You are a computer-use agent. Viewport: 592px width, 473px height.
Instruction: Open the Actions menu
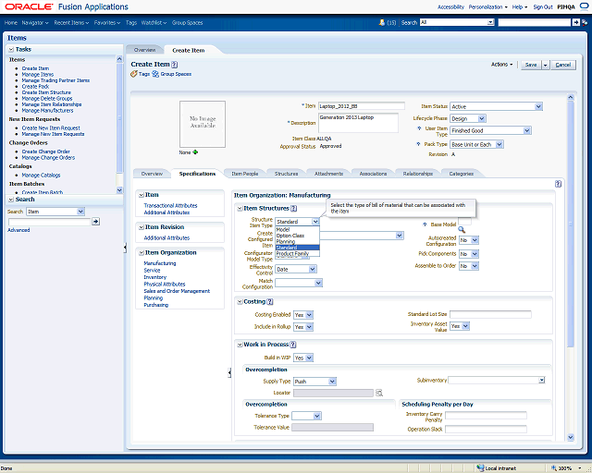pyautogui.click(x=502, y=65)
